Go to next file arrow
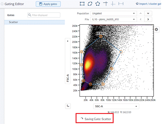This screenshot has width=162, height=124. (148, 19)
